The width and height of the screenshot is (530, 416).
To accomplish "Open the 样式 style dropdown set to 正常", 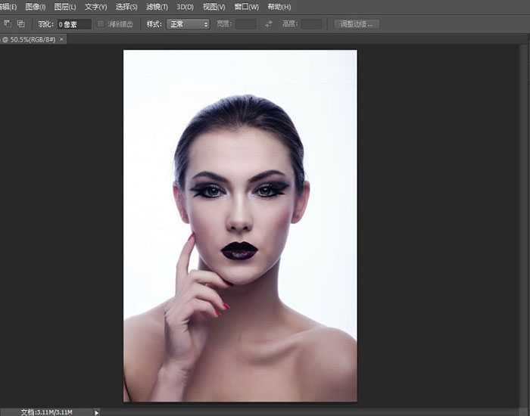I will coord(188,24).
